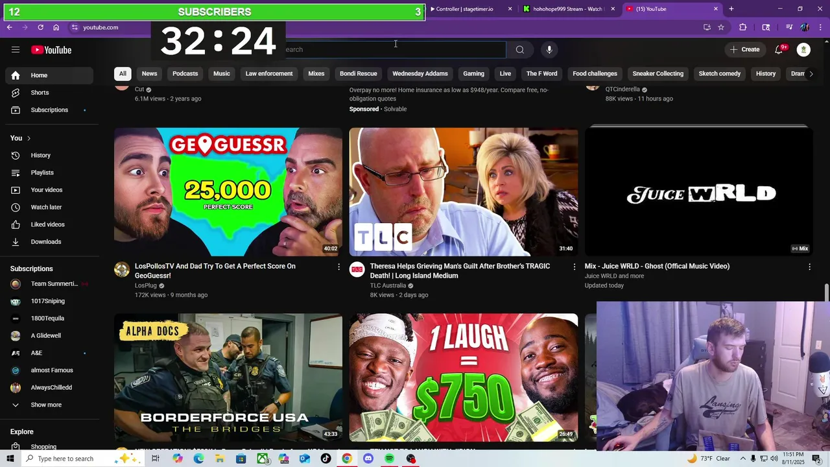830x467 pixels.
Task: Go back in browser history
Action: coord(9,27)
